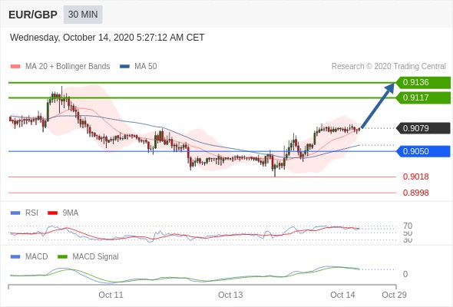Click the 30 MIN timeframe badge
Image resolution: width=453 pixels, height=307 pixels.
click(x=83, y=15)
